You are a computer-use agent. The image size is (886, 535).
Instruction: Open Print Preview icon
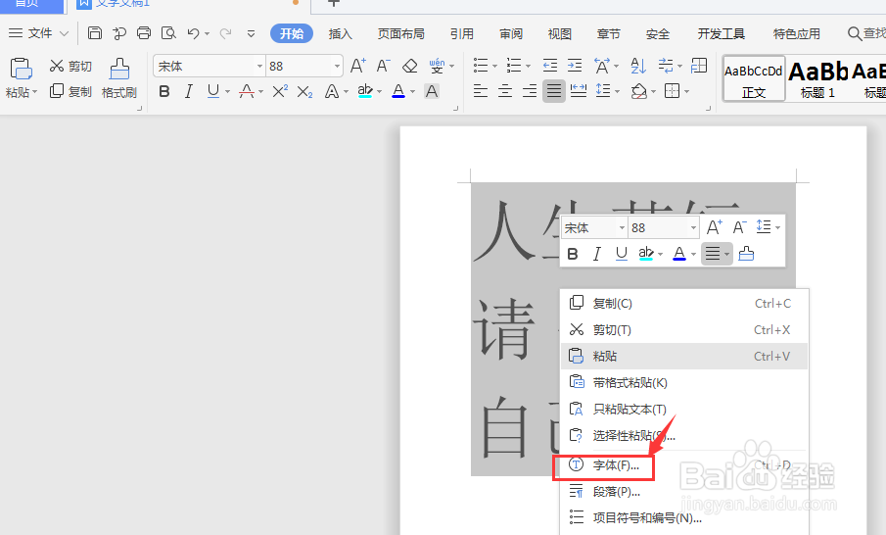168,33
